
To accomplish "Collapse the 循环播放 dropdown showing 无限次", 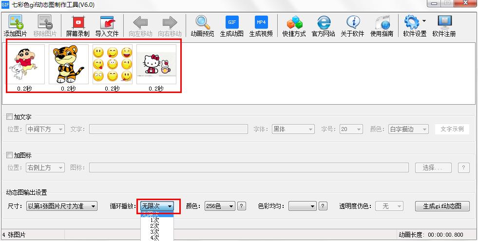I will tap(157, 206).
